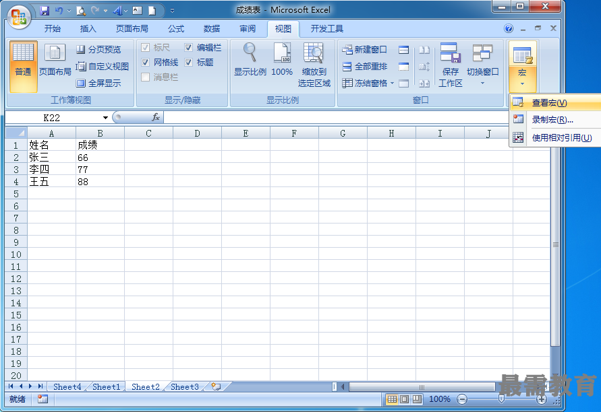Choose Use Relative References (使用相对引用) item
Image resolution: width=601 pixels, height=412 pixels.
[x=555, y=138]
